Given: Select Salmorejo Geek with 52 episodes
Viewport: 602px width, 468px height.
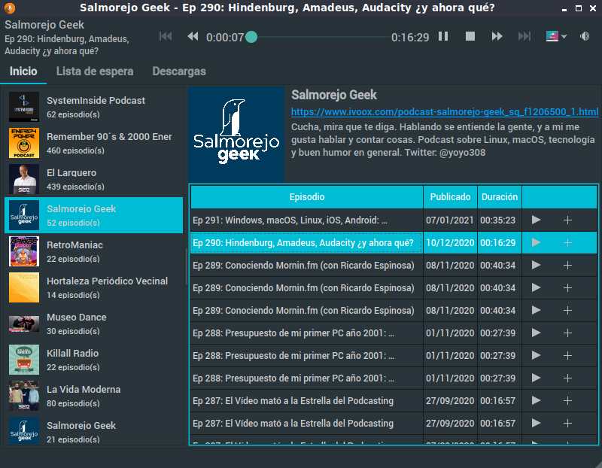Looking at the screenshot, I should 93,215.
